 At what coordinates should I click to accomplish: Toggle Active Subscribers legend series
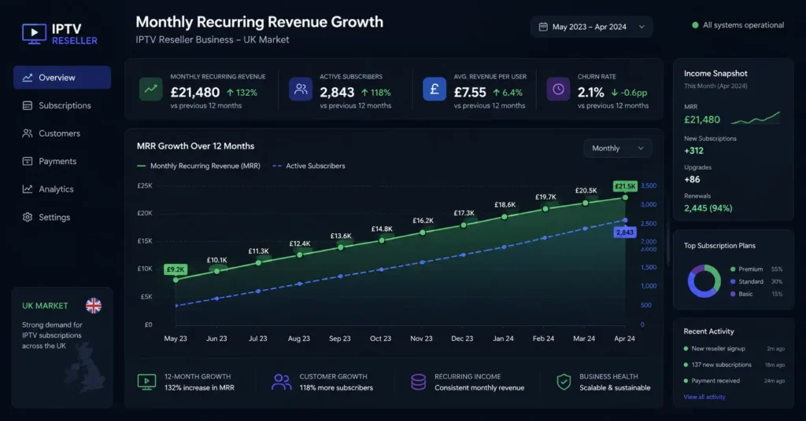pos(309,167)
